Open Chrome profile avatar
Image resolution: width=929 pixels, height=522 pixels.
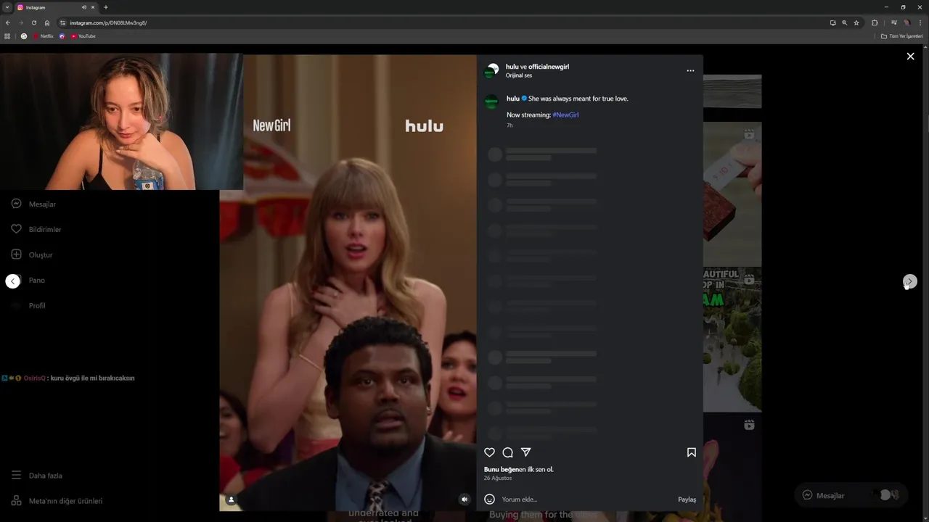click(x=907, y=22)
